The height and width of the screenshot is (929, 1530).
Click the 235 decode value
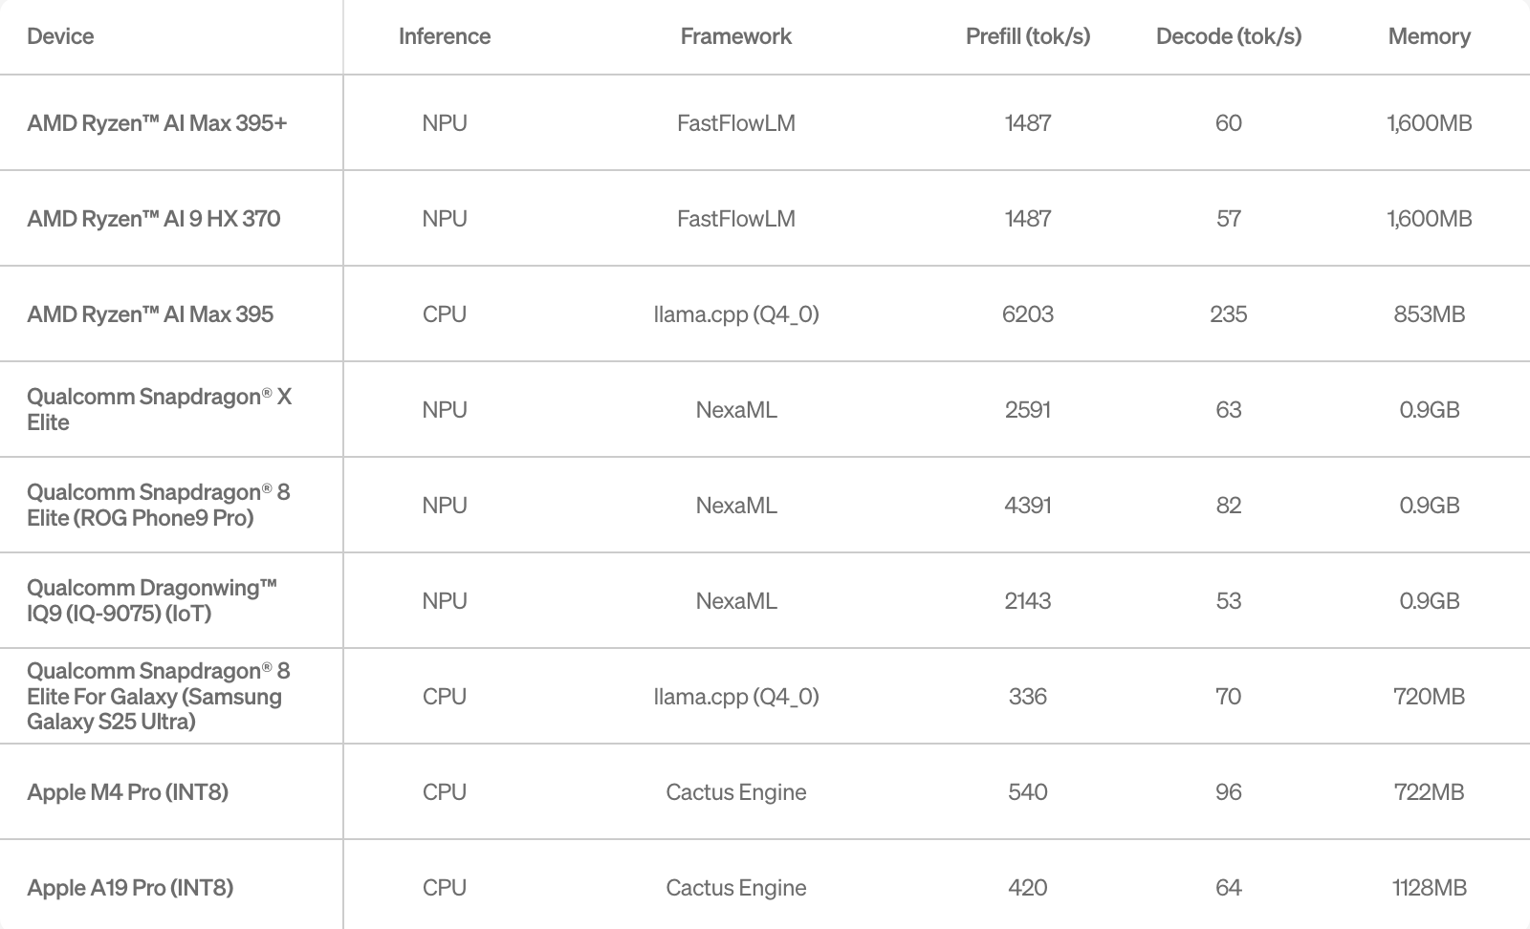[1228, 314]
